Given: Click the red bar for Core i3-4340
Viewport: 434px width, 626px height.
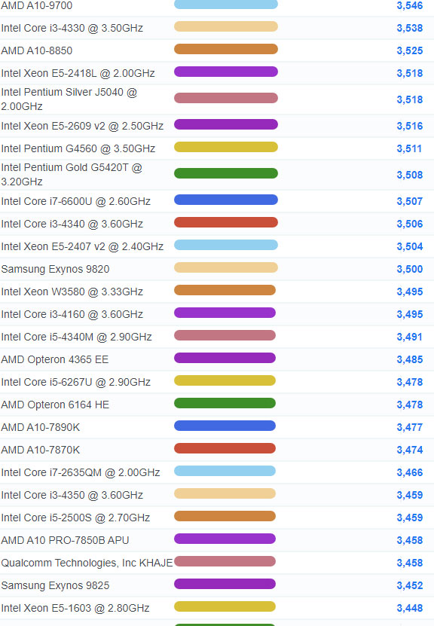Looking at the screenshot, I should 226,222.
